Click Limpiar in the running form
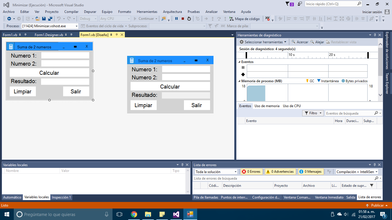392x220 pixels. pos(143,105)
